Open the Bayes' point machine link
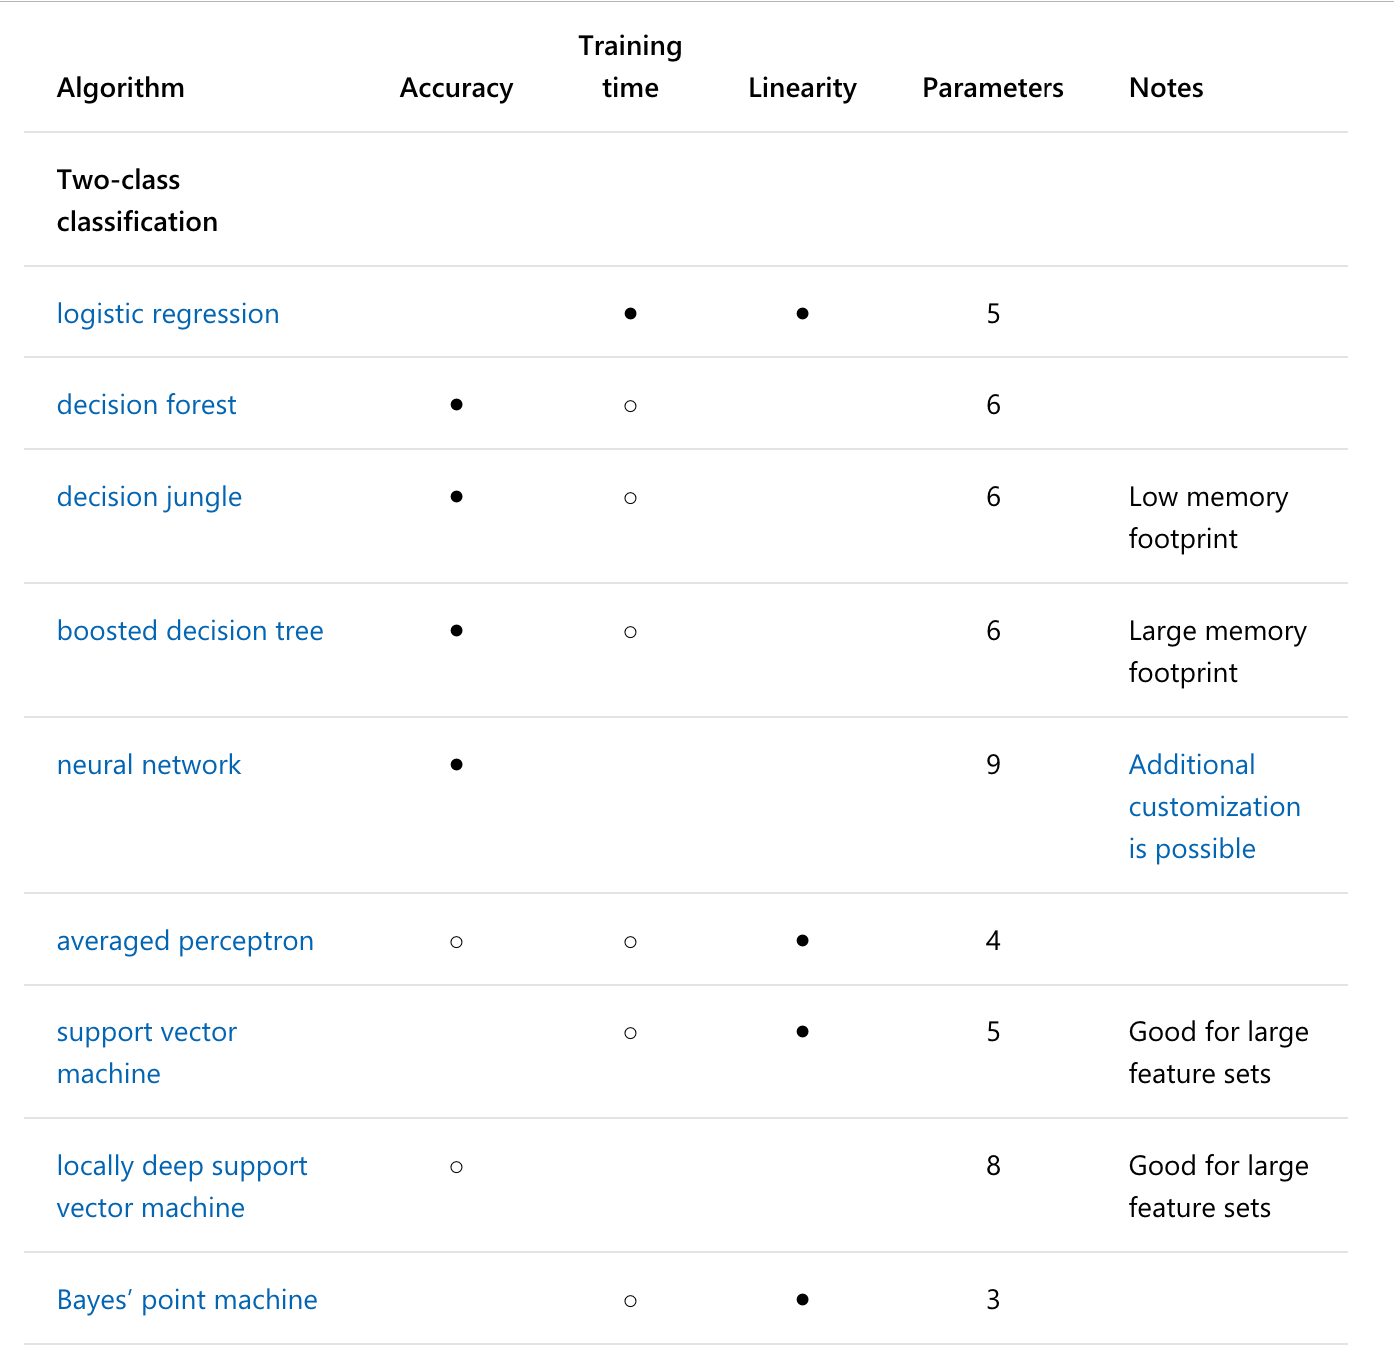The width and height of the screenshot is (1394, 1358). coord(187,1300)
